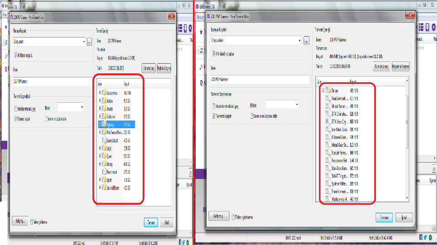Check the SWAT Target file checkbox

tap(327, 175)
